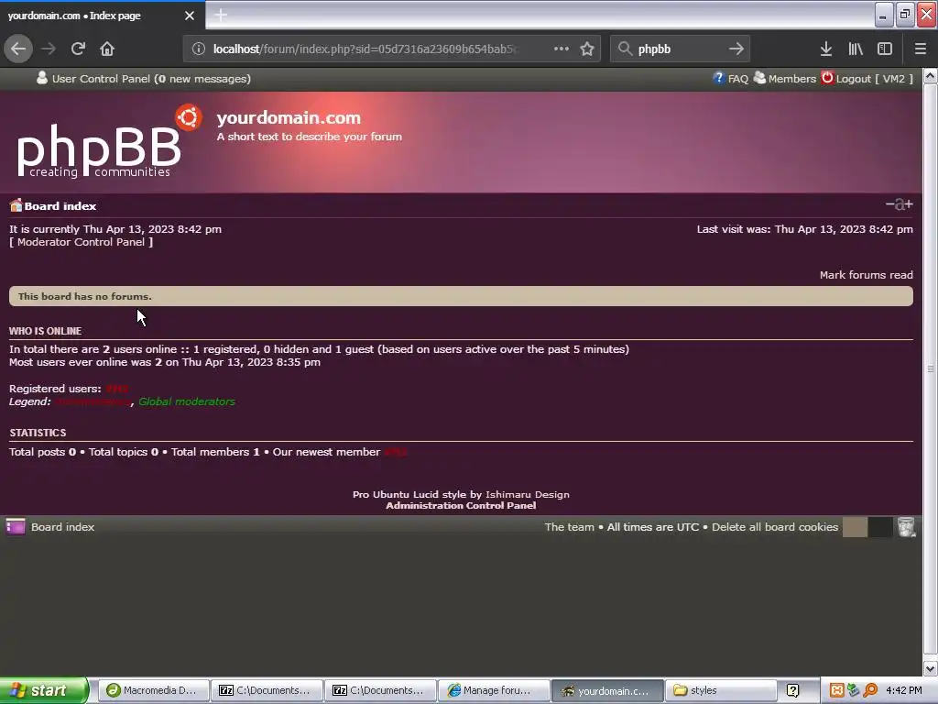This screenshot has height=704, width=938.
Task: Open the Global moderators group link
Action: pos(187,401)
